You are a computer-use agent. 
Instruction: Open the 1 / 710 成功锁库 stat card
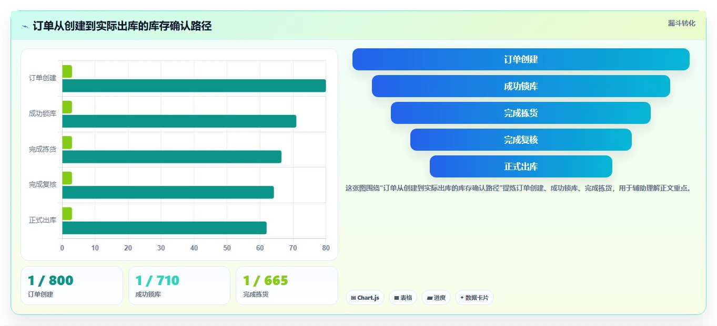click(x=179, y=286)
